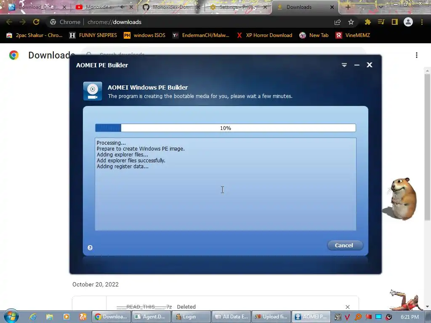Screen dimensions: 431x323
Task: Switch to Chrome Downloads taskbar button
Action: 111,317
